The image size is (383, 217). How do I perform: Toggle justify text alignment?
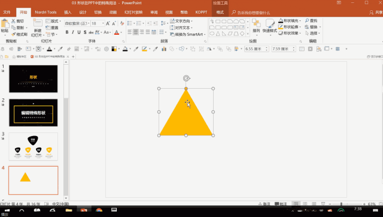tap(148, 32)
